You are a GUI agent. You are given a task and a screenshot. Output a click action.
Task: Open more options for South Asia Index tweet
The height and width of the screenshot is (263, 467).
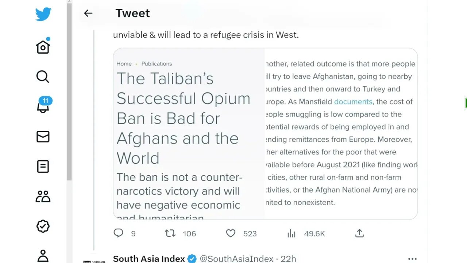pyautogui.click(x=412, y=259)
